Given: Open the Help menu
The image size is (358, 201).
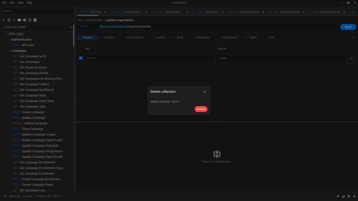Looking at the screenshot, I should click(29, 3).
